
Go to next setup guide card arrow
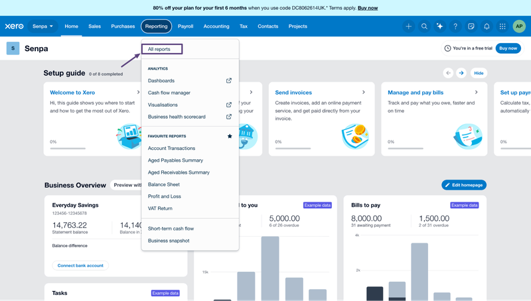click(x=461, y=73)
